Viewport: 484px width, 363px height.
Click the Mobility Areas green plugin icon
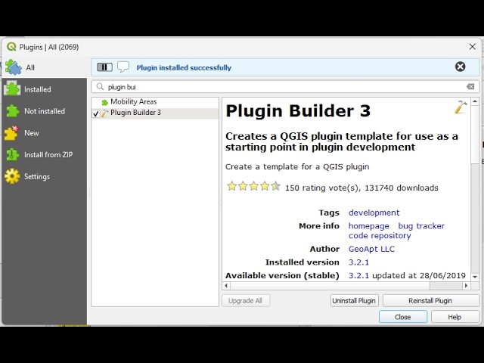click(x=105, y=102)
